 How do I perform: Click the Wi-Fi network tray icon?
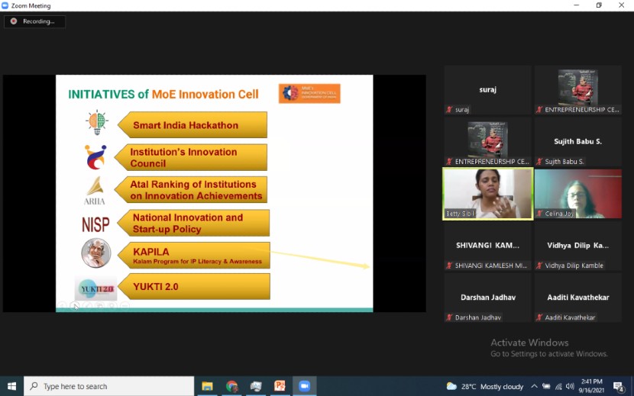[x=558, y=386]
